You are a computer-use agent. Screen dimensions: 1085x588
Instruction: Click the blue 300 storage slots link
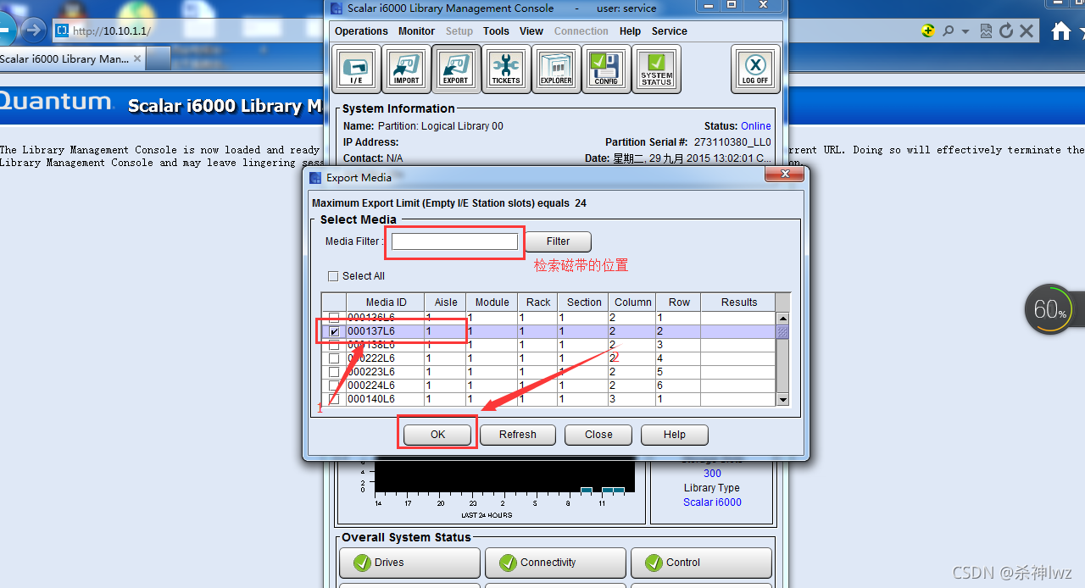tap(712, 474)
